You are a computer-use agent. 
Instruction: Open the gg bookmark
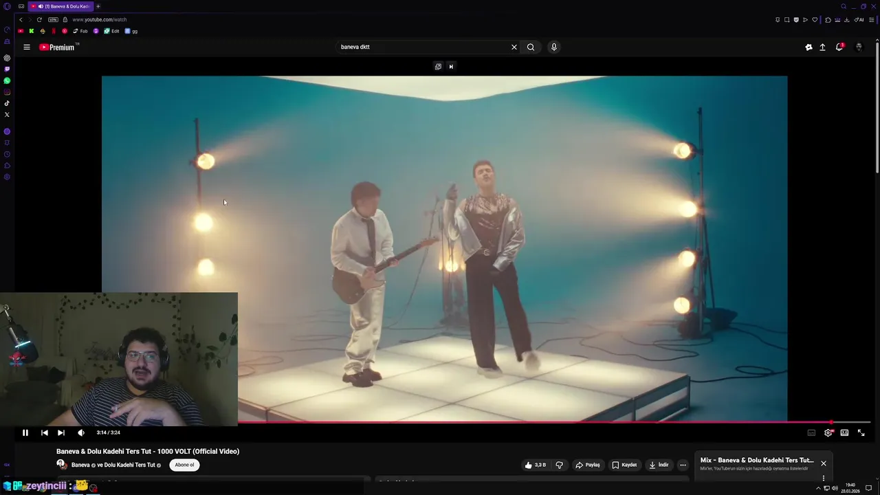(131, 31)
